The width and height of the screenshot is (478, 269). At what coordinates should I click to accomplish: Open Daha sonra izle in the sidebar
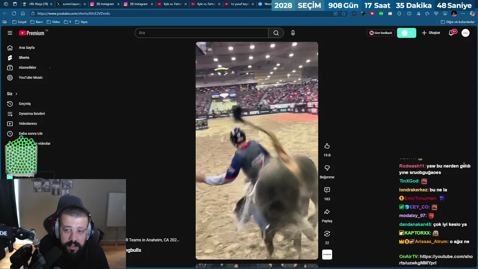[x=31, y=133]
